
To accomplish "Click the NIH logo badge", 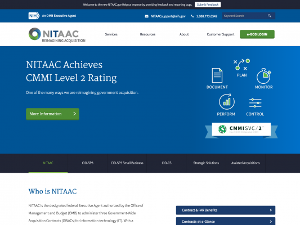I will pyautogui.click(x=34, y=16).
